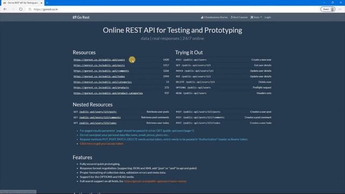Viewport: 345px width, 194px height.
Task: Click the orange get access token link
Action: pos(101,144)
